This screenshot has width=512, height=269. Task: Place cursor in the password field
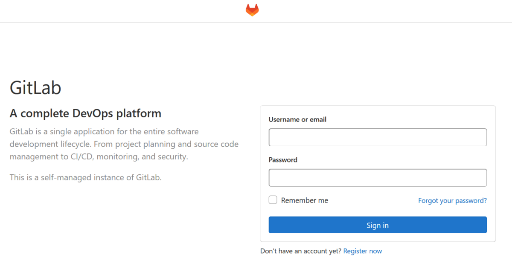[377, 177]
